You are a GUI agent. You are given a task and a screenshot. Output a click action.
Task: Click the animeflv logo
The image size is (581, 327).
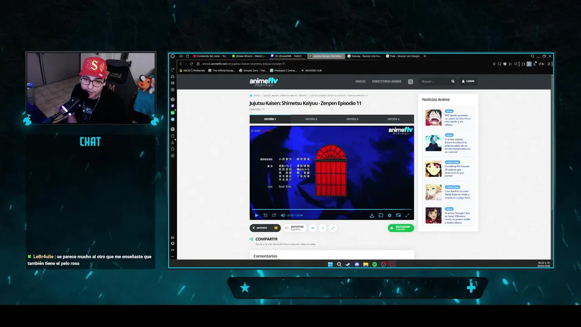coord(264,82)
